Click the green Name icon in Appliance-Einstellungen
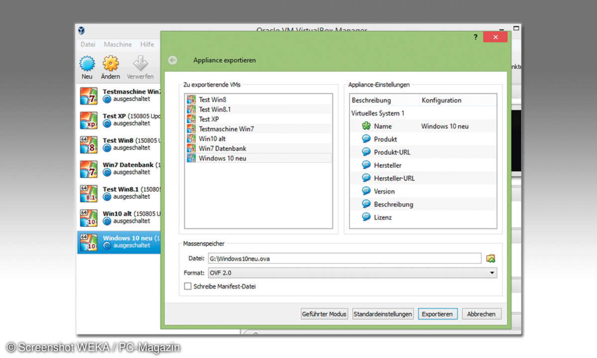The image size is (597, 358). [366, 126]
